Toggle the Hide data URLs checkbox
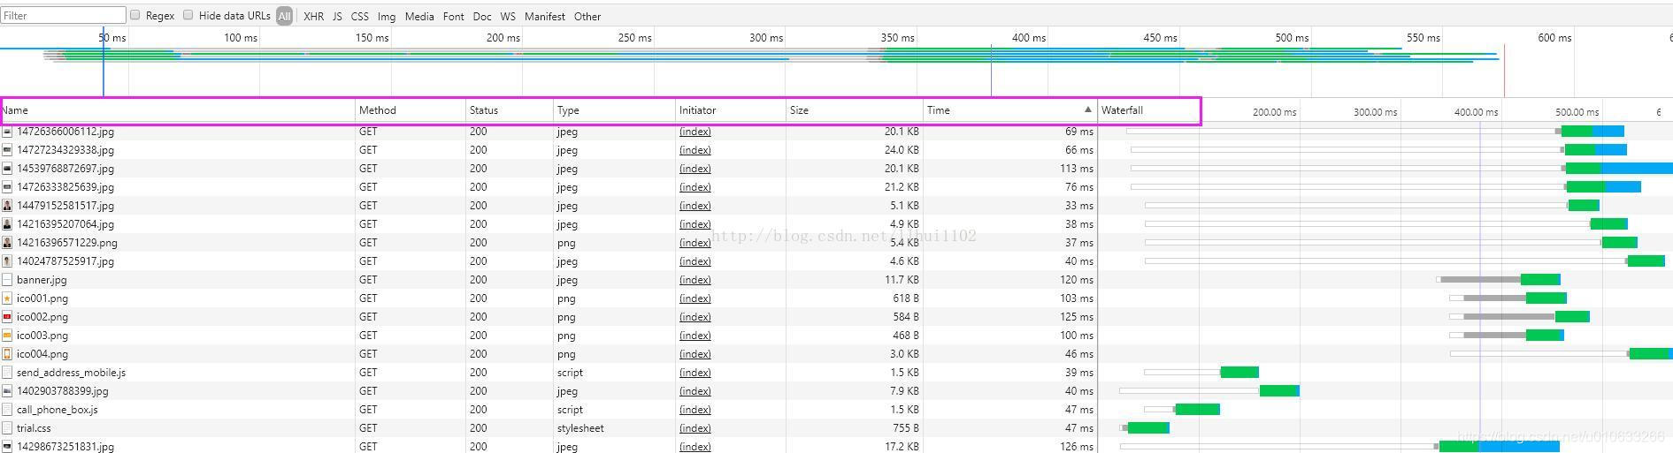1673x453 pixels. [x=188, y=15]
